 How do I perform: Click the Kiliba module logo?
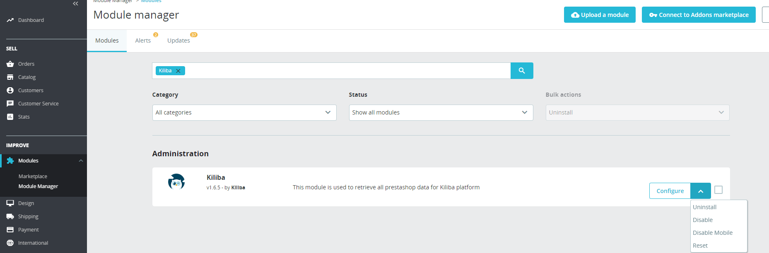tap(176, 182)
